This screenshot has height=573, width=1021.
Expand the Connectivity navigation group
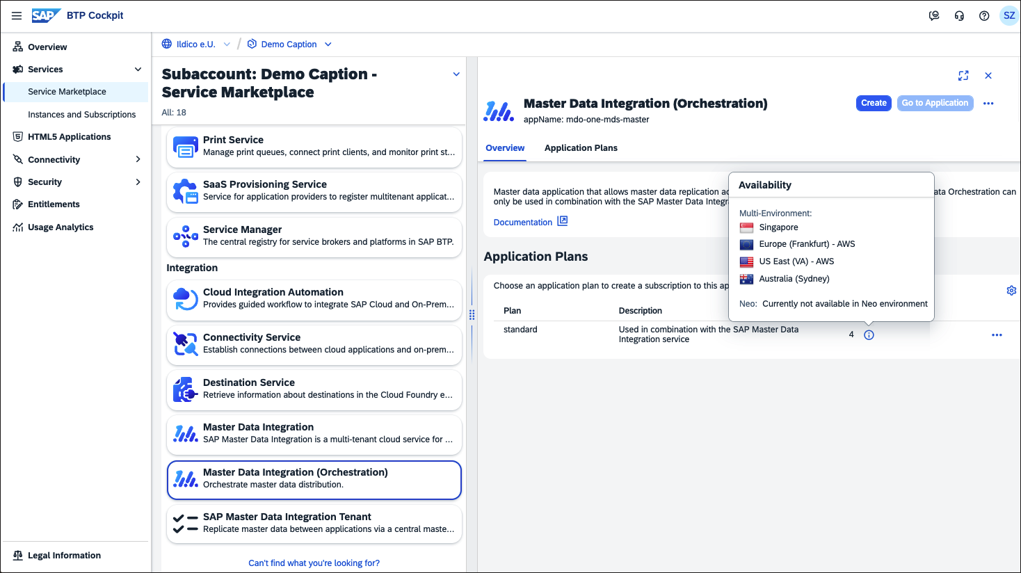(138, 159)
